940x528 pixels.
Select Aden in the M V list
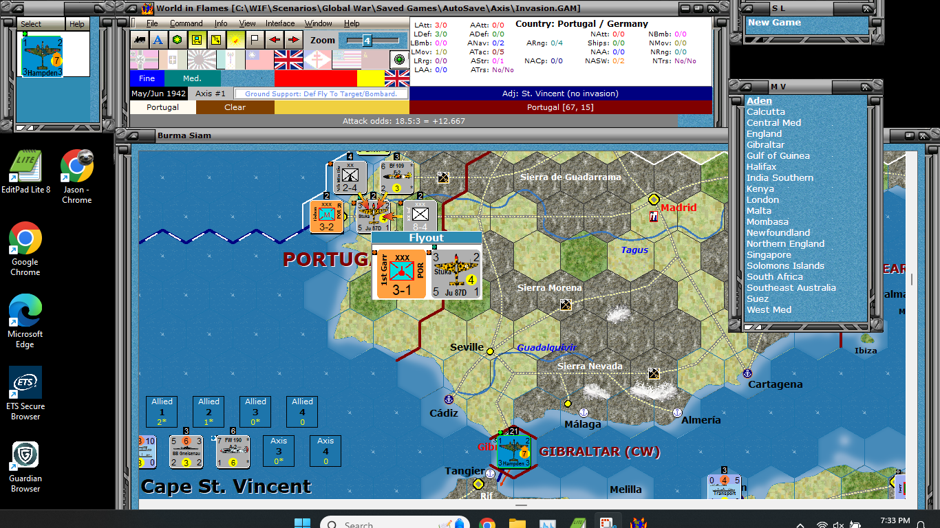[759, 101]
